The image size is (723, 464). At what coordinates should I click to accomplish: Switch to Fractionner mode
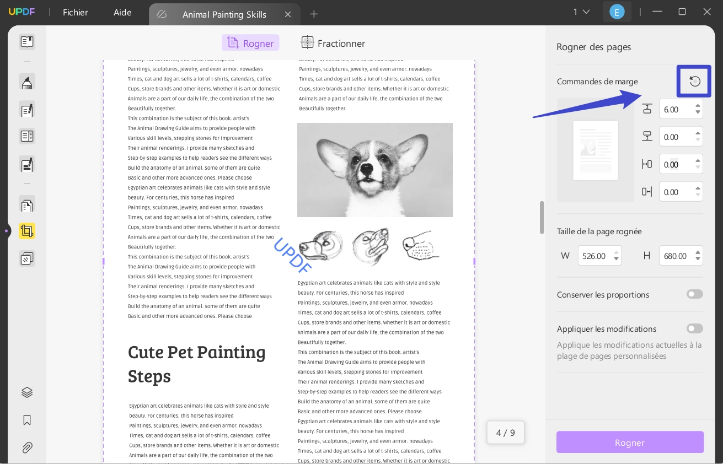pyautogui.click(x=333, y=43)
